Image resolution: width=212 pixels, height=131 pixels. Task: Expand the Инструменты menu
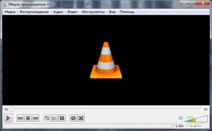click(x=93, y=12)
